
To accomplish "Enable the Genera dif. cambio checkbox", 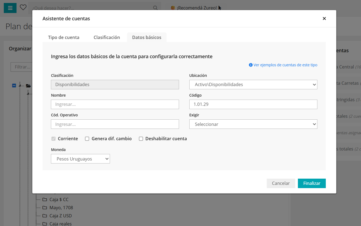I will click(x=87, y=139).
